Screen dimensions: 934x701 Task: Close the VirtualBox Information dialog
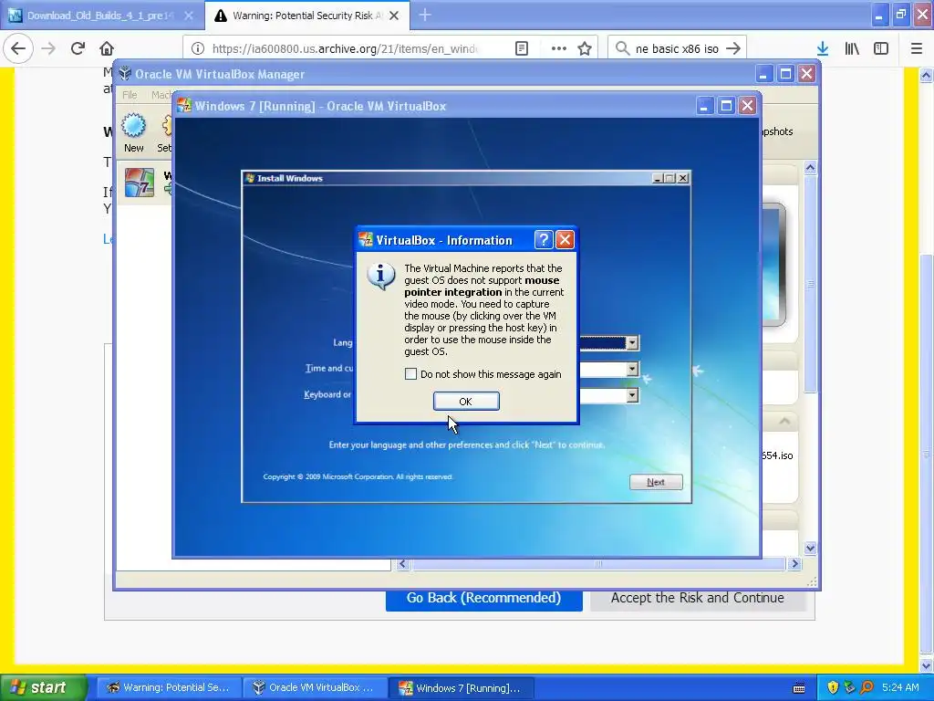pos(565,240)
